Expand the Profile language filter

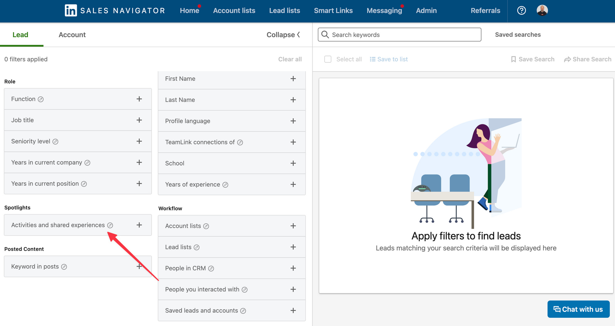click(x=293, y=121)
